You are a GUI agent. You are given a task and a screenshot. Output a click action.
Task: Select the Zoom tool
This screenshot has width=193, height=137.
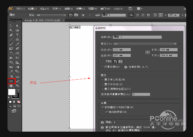click(x=17, y=86)
